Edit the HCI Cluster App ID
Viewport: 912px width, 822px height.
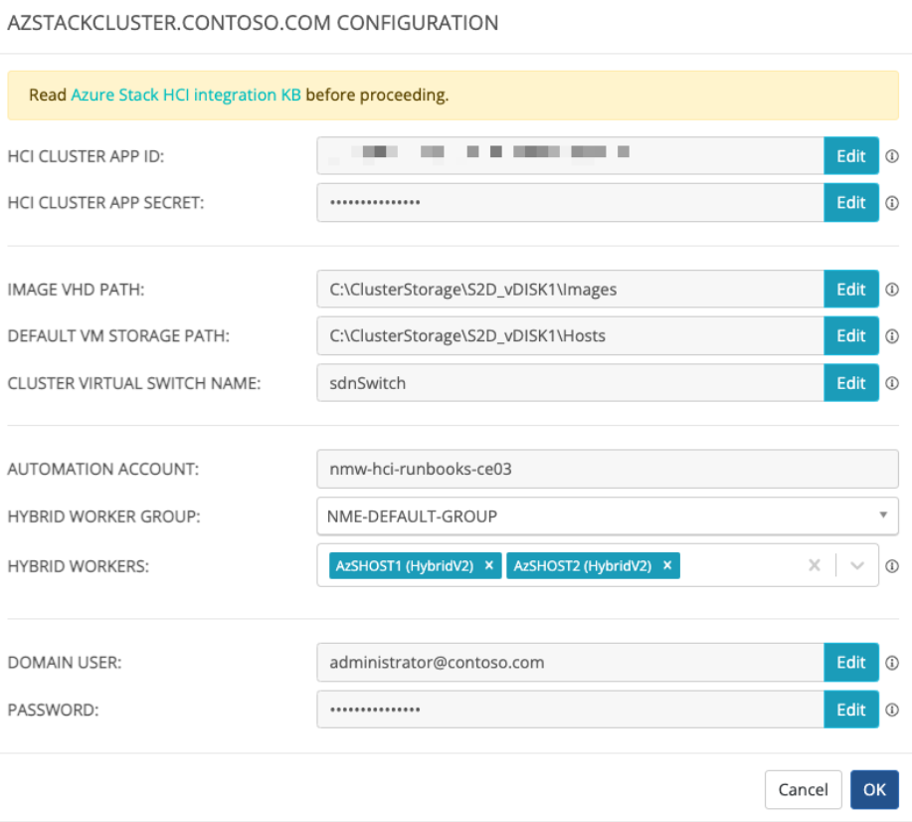click(x=850, y=156)
